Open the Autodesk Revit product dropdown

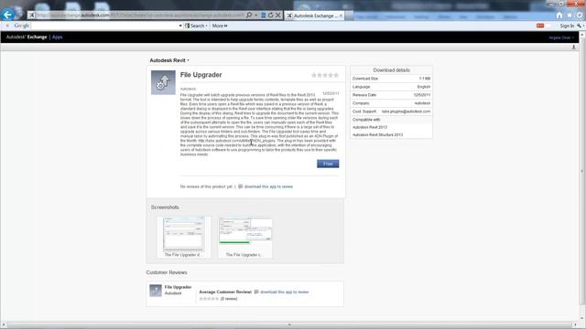pos(169,60)
